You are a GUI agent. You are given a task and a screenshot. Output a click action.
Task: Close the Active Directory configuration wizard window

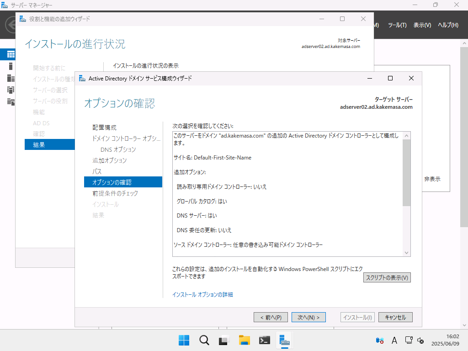pyautogui.click(x=411, y=78)
